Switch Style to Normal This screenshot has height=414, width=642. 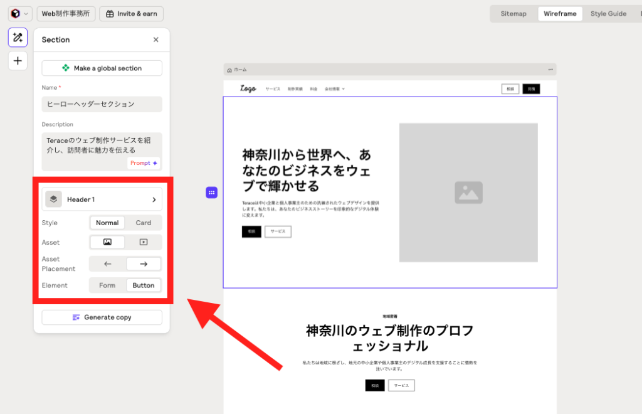tap(107, 223)
